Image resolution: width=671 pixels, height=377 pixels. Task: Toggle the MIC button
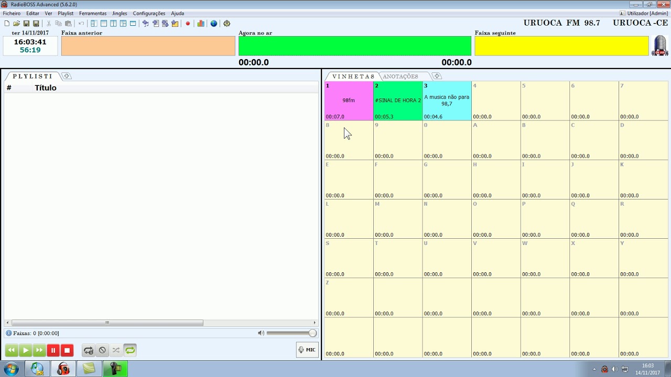(x=307, y=350)
